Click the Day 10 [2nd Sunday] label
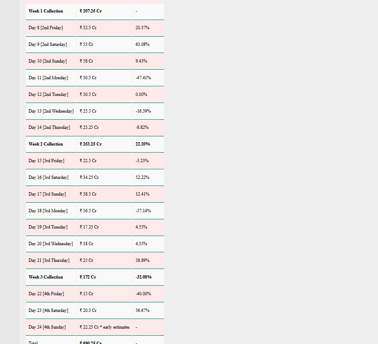 48,61
